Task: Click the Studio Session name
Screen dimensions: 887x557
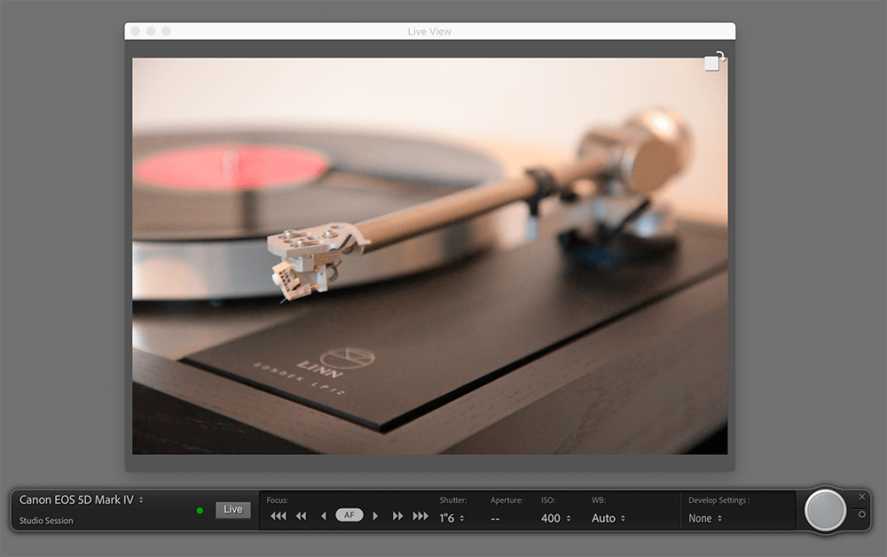Action: click(46, 521)
